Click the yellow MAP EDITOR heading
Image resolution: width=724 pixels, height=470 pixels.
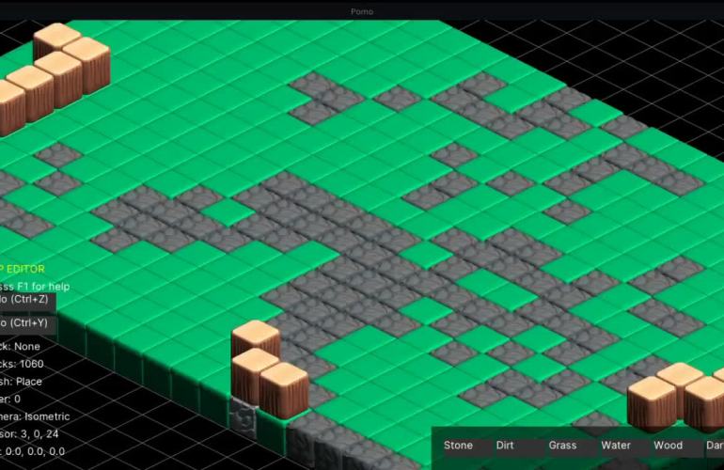(x=24, y=270)
